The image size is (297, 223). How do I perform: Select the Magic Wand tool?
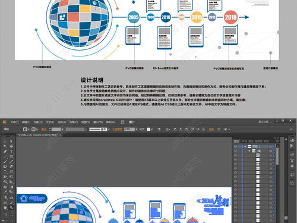point(5,146)
